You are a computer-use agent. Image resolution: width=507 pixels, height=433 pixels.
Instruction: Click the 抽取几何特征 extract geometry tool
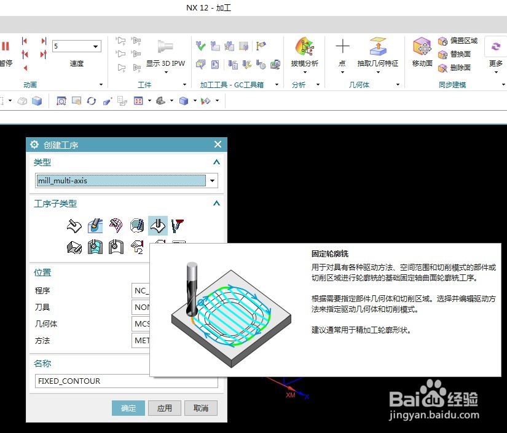click(378, 52)
